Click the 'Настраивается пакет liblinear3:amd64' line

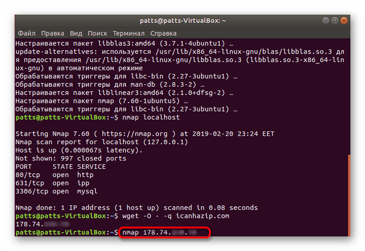(x=124, y=93)
